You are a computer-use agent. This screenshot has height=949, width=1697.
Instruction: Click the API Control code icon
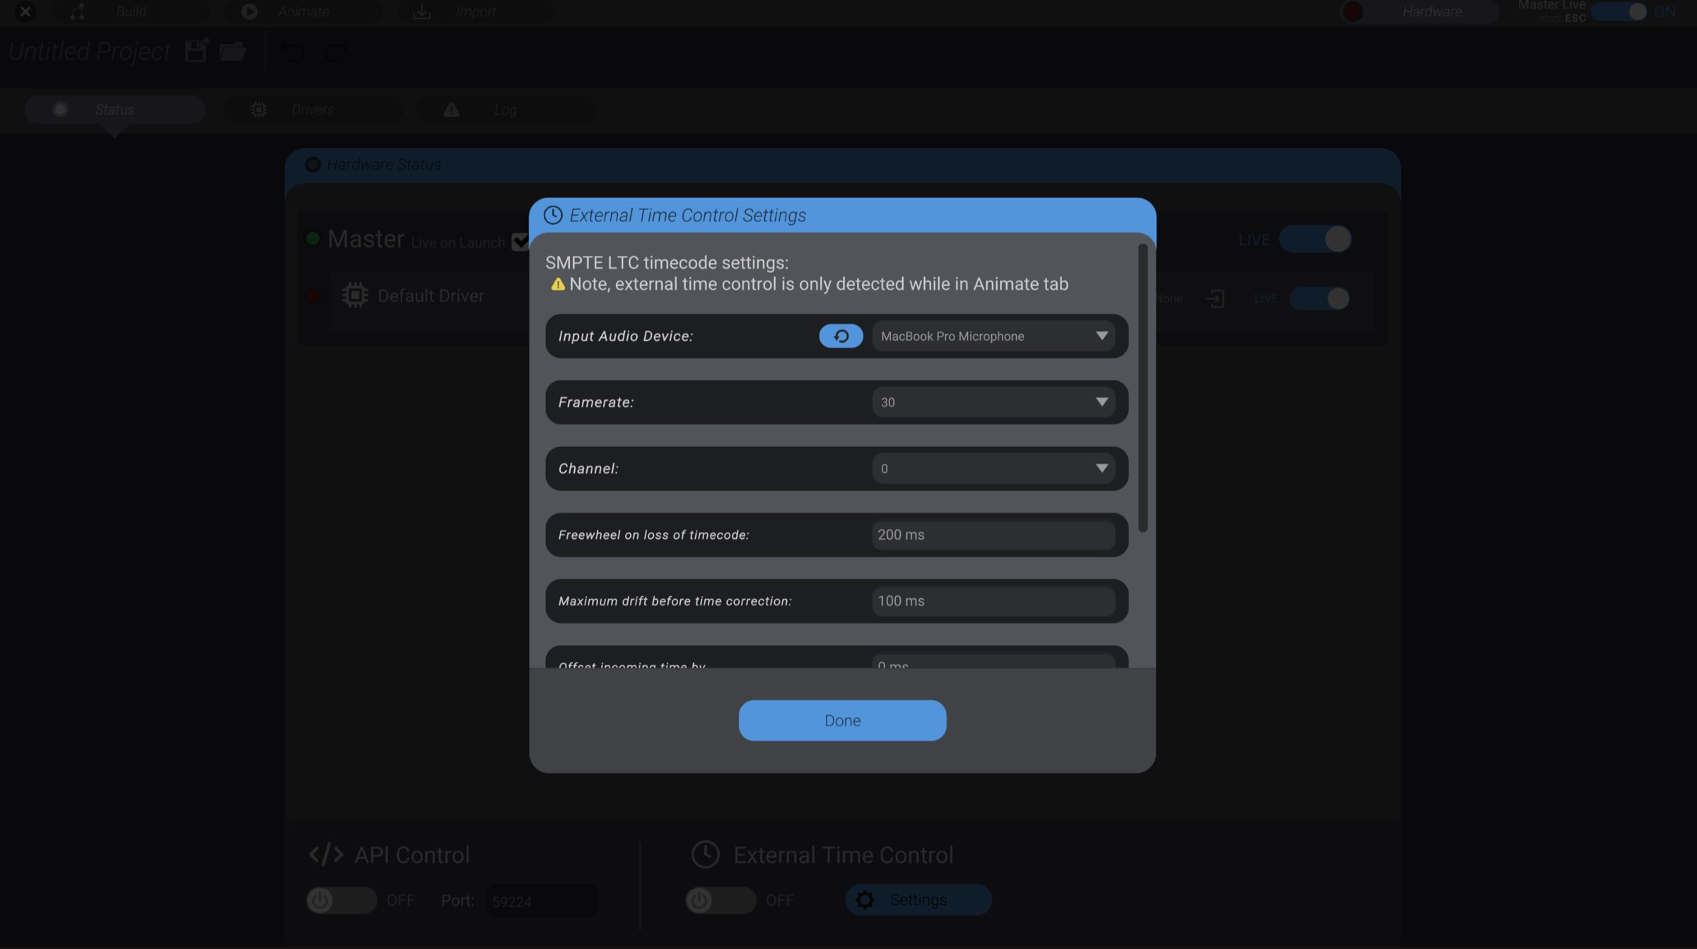pos(325,854)
